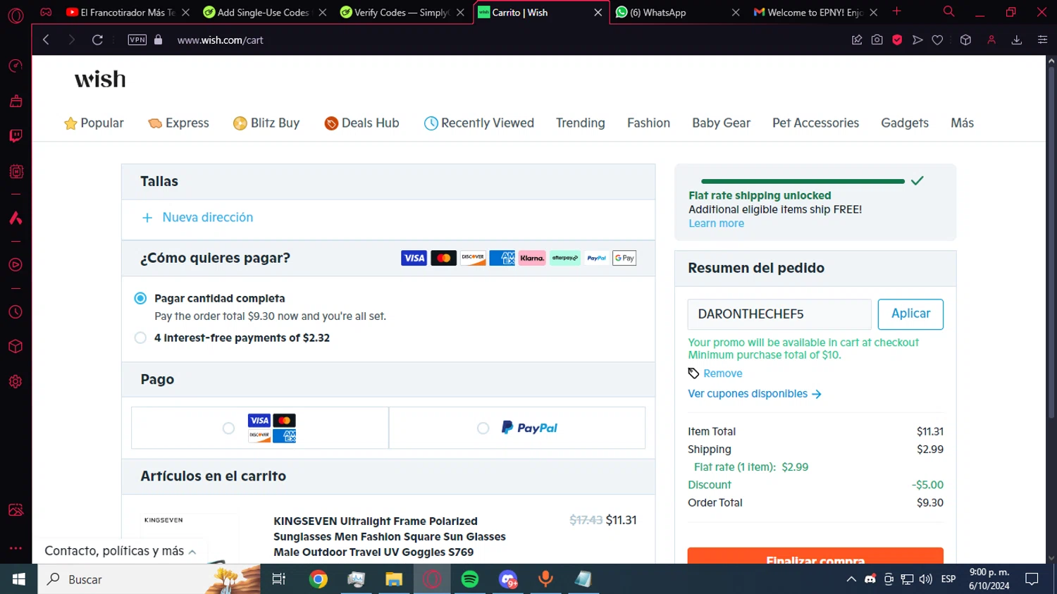Add a Nueva dirección
Screen dimensions: 1057x594
click(x=197, y=218)
